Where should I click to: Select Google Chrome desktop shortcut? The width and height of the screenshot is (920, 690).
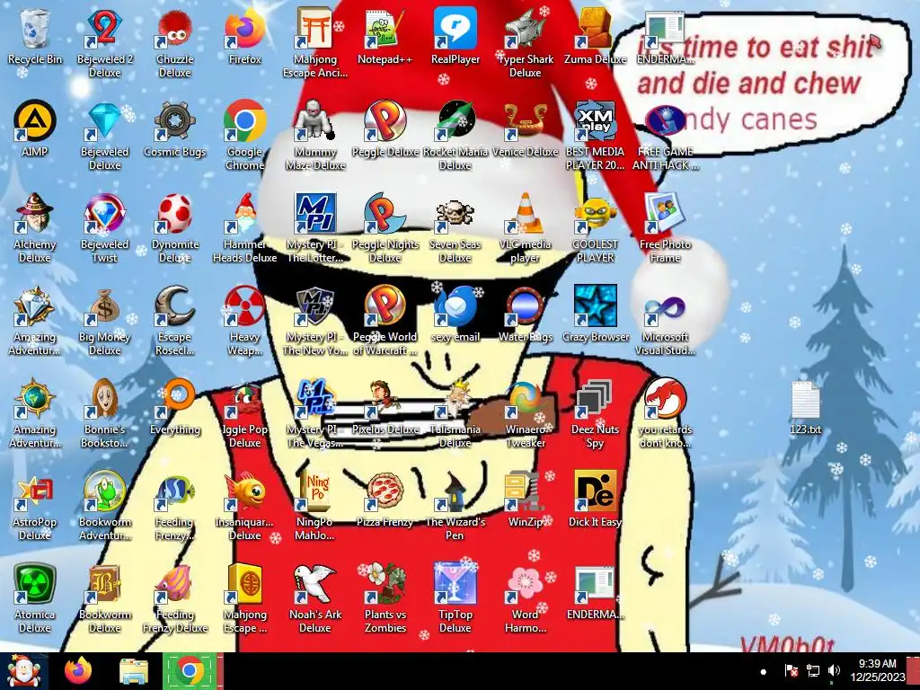pos(244,135)
